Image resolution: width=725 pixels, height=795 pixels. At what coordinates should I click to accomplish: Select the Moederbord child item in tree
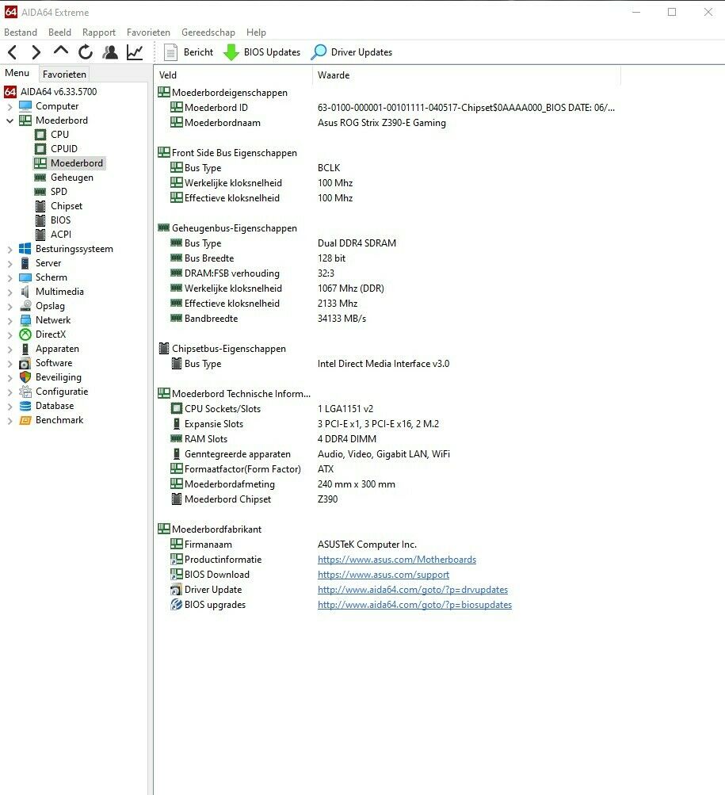click(x=77, y=163)
